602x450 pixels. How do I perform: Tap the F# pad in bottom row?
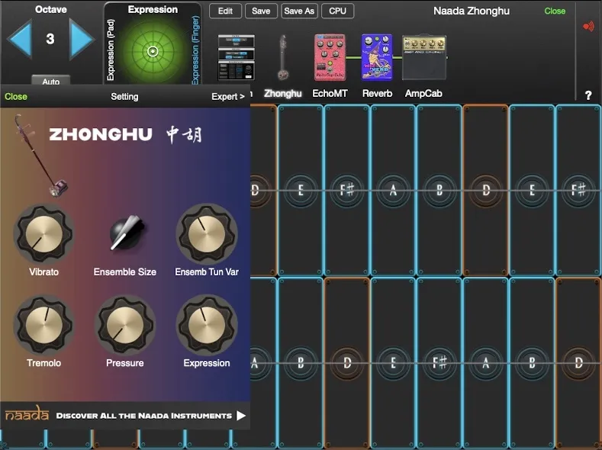pyautogui.click(x=439, y=363)
